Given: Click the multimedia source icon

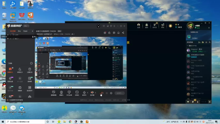Looking at the screenshot, I should (x=77, y=92).
